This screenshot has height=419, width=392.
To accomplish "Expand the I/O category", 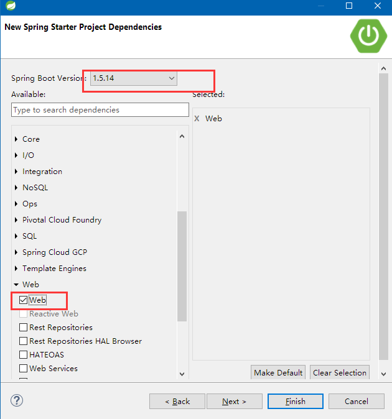I will (16, 155).
